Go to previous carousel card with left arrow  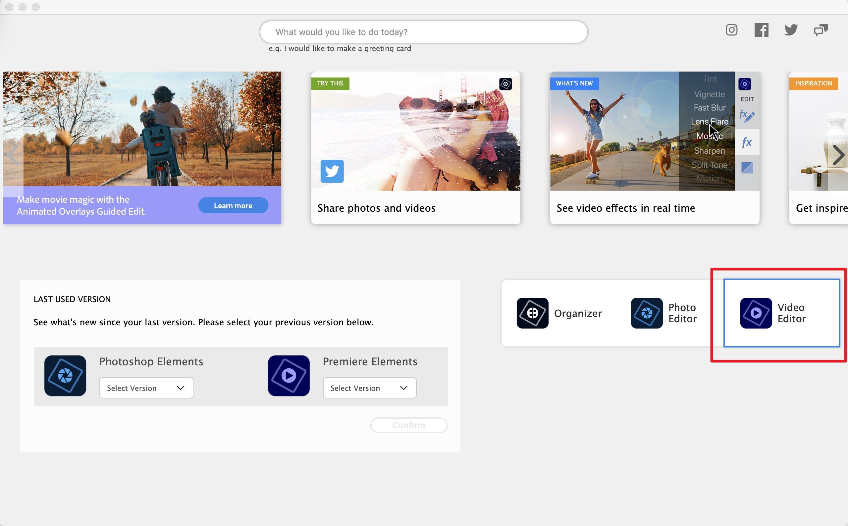click(13, 155)
